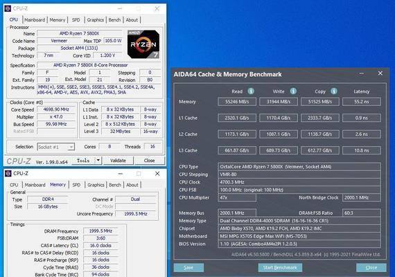Click the Memory Read 55246 MB/s field
The width and height of the screenshot is (395, 277).
pos(237,102)
